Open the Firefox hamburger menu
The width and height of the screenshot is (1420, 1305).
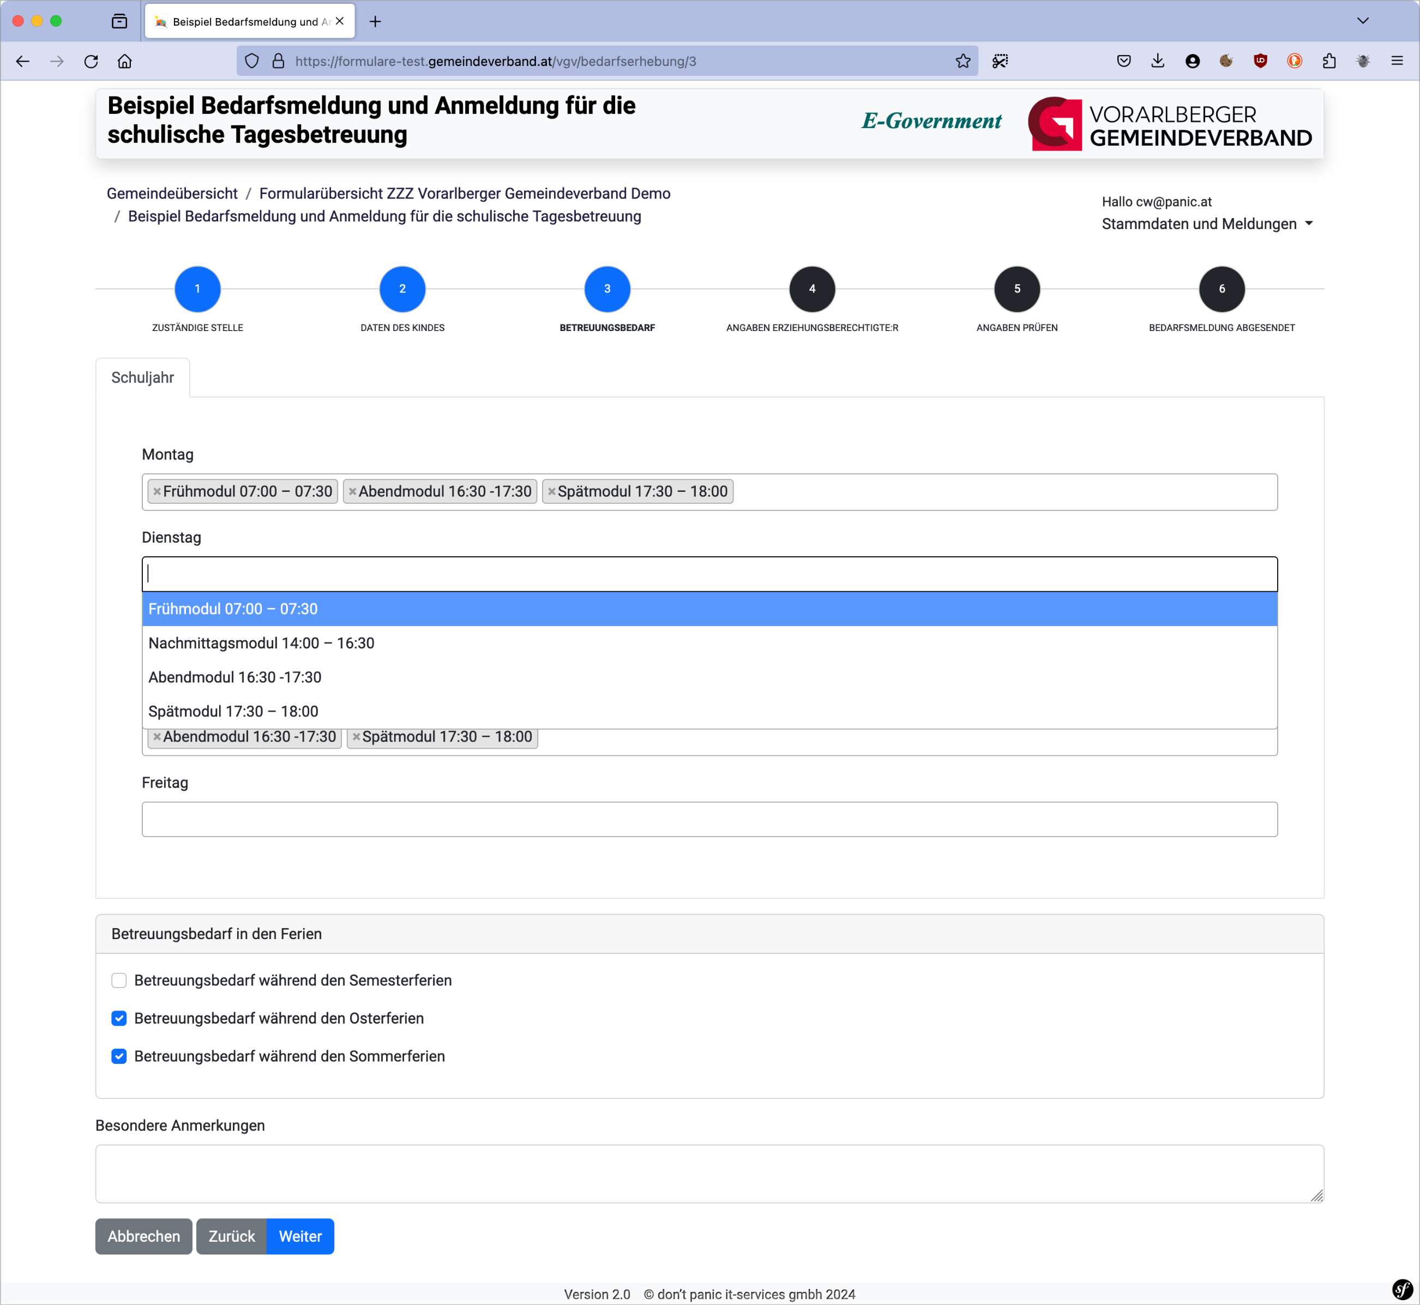[1397, 62]
